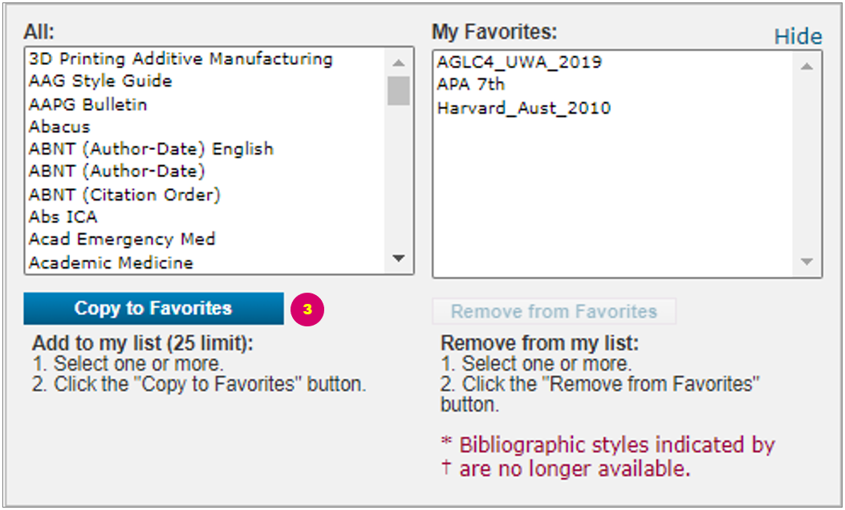This screenshot has width=845, height=510.
Task: Click the Remove from Favorites button
Action: pos(555,311)
